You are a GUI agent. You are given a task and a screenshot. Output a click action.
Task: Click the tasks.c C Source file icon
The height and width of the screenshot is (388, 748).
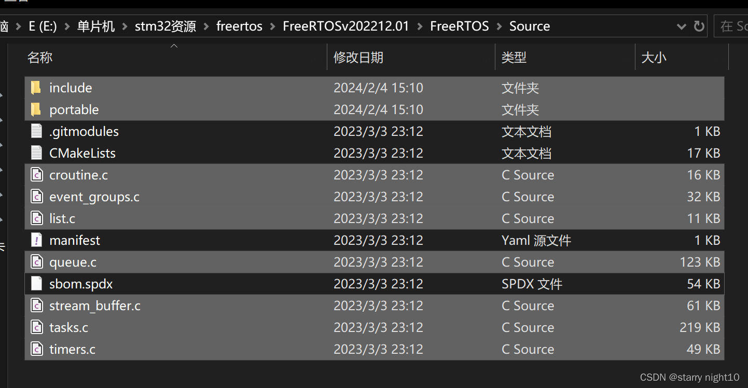coord(36,327)
